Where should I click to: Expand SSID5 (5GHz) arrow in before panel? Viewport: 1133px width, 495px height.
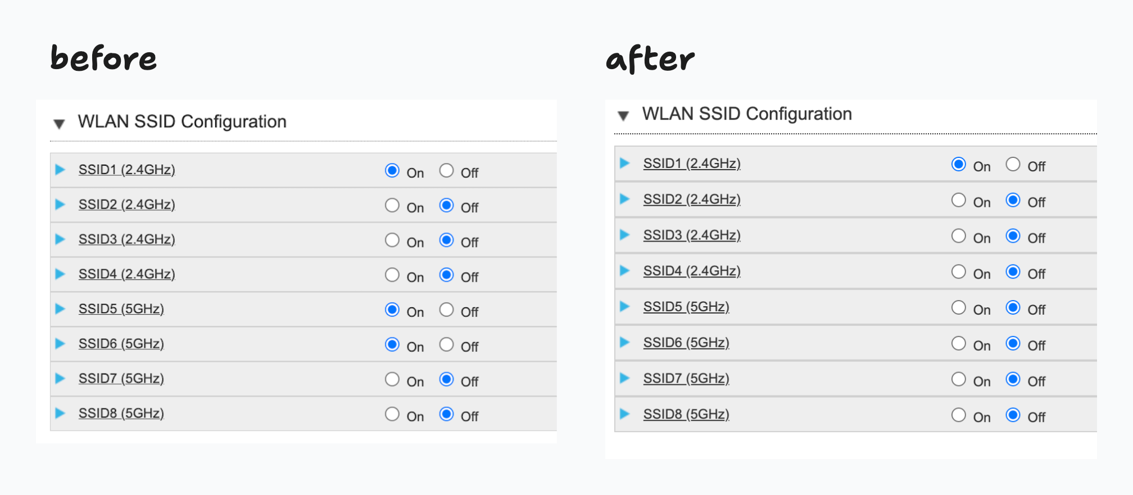(60, 309)
